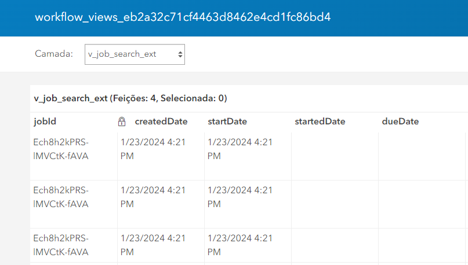468x265 pixels.
Task: Select first row jobId cell
Action: pyautogui.click(x=74, y=156)
